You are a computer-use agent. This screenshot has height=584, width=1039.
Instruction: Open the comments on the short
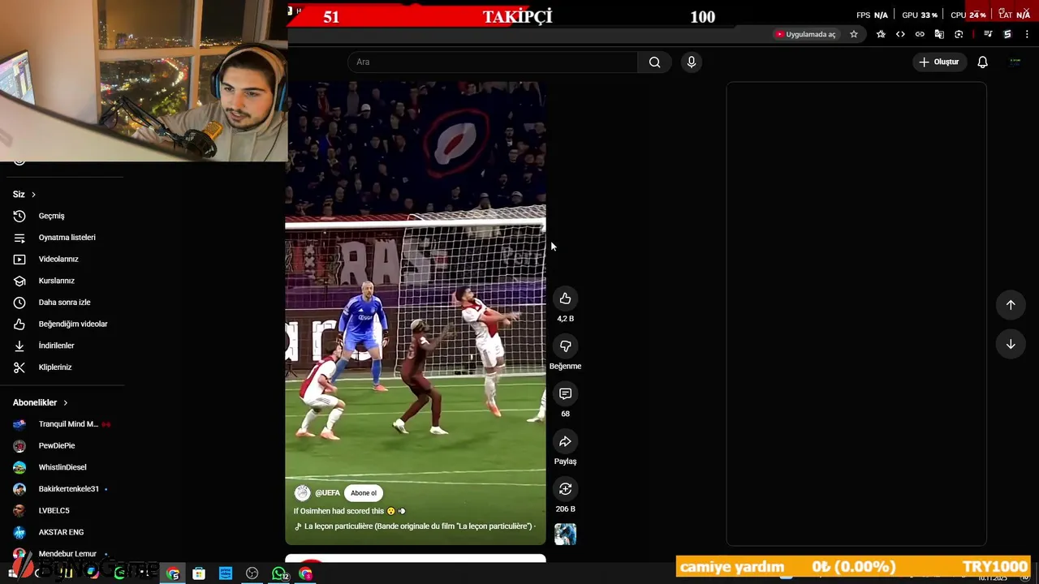click(x=565, y=393)
